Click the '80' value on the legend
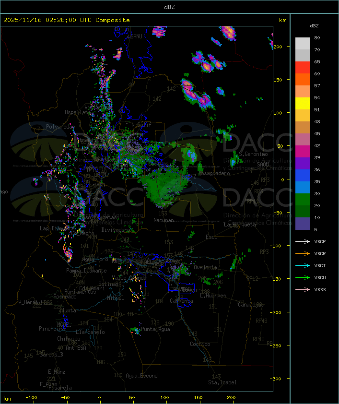339x404 pixels. [x=317, y=37]
